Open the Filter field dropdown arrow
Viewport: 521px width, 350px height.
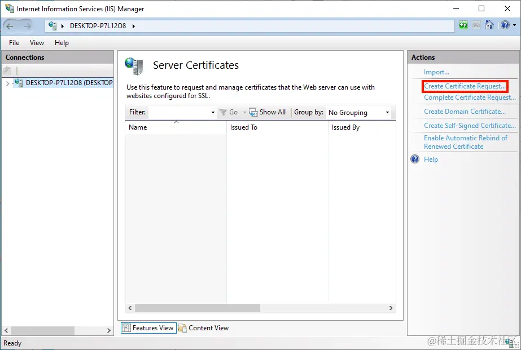[213, 112]
